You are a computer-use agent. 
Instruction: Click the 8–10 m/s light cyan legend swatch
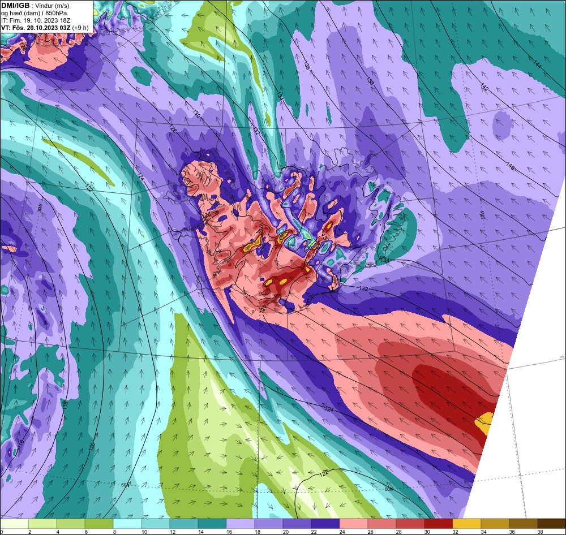point(127,524)
